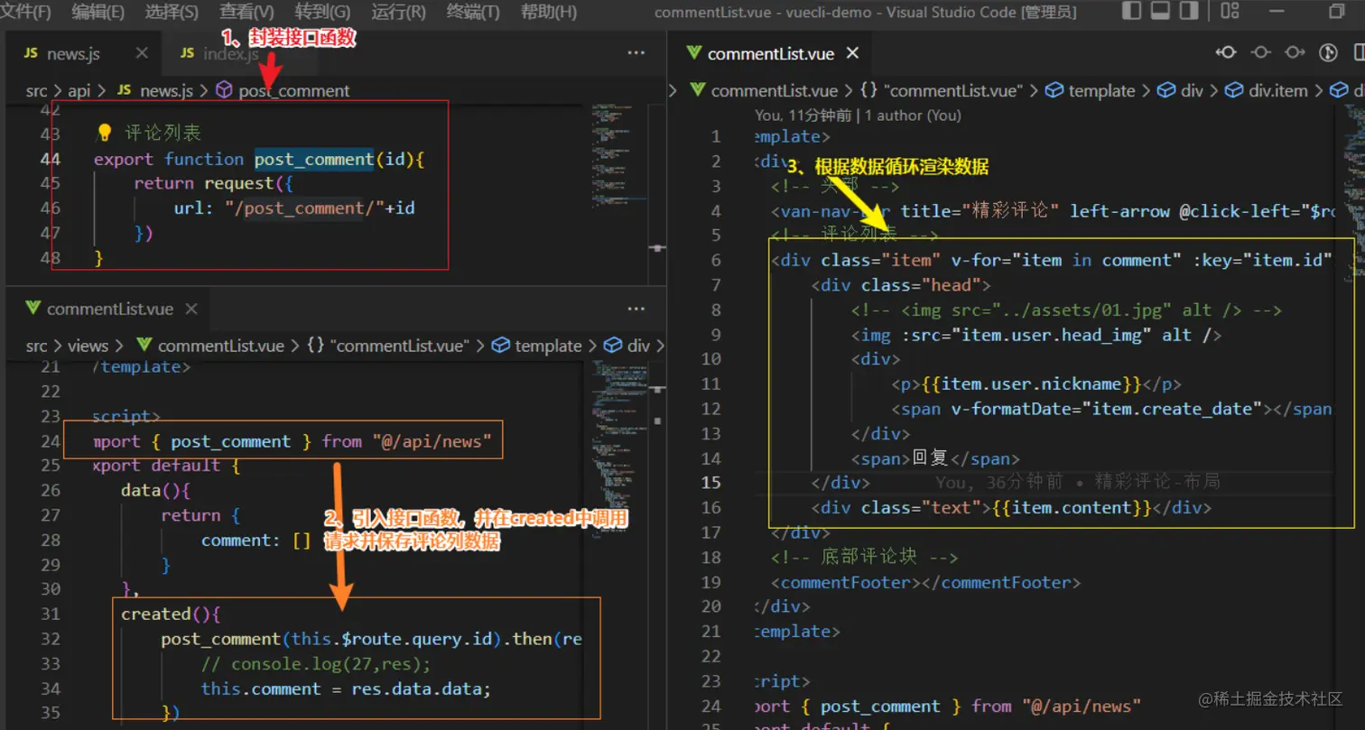Click the Vue icon in right editor breadcrumb
The height and width of the screenshot is (730, 1365).
coord(698,90)
